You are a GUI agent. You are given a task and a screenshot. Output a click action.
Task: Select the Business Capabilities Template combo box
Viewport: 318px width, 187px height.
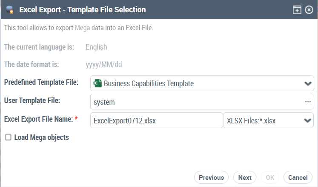[196, 84]
